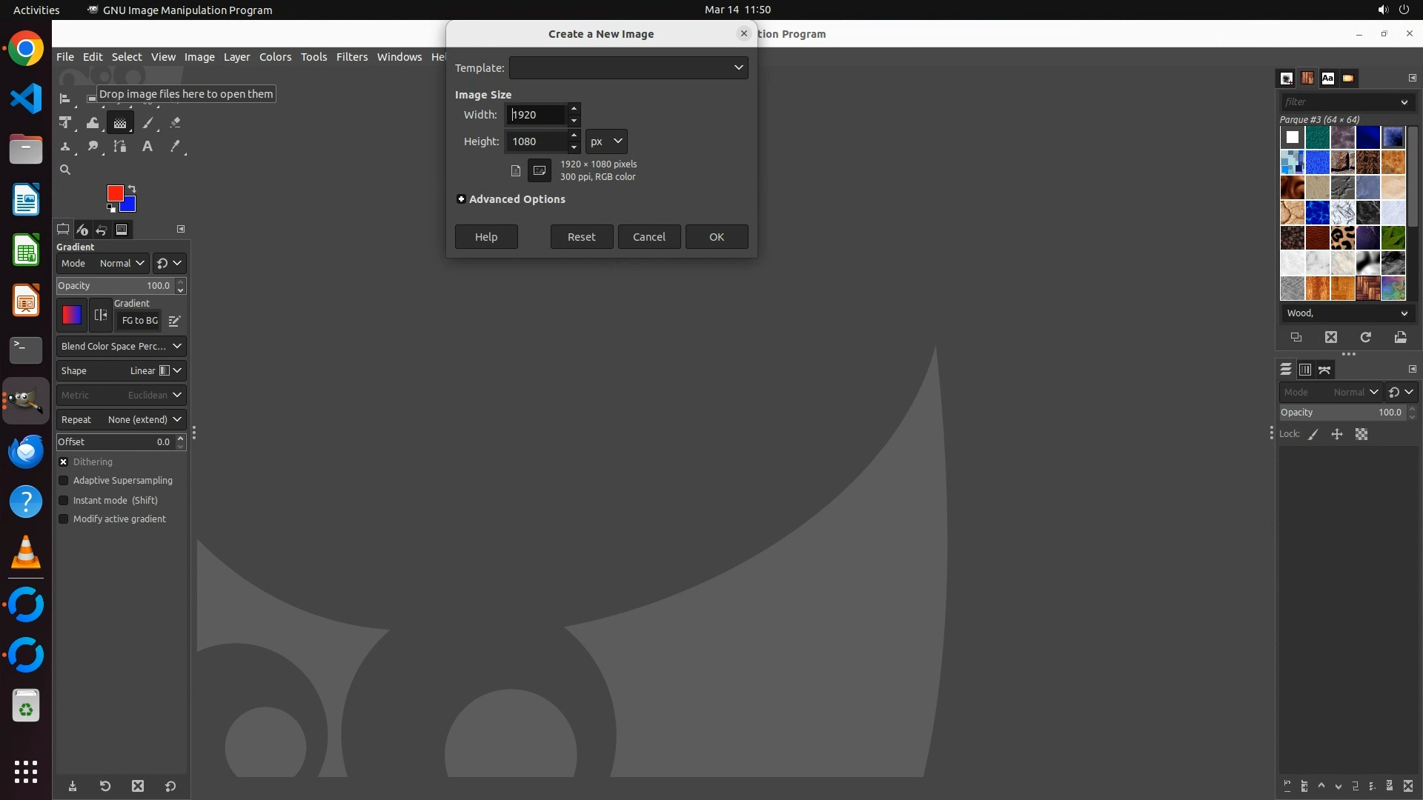Enable Instant mode (Shift) checkbox
The height and width of the screenshot is (800, 1423).
coord(64,501)
